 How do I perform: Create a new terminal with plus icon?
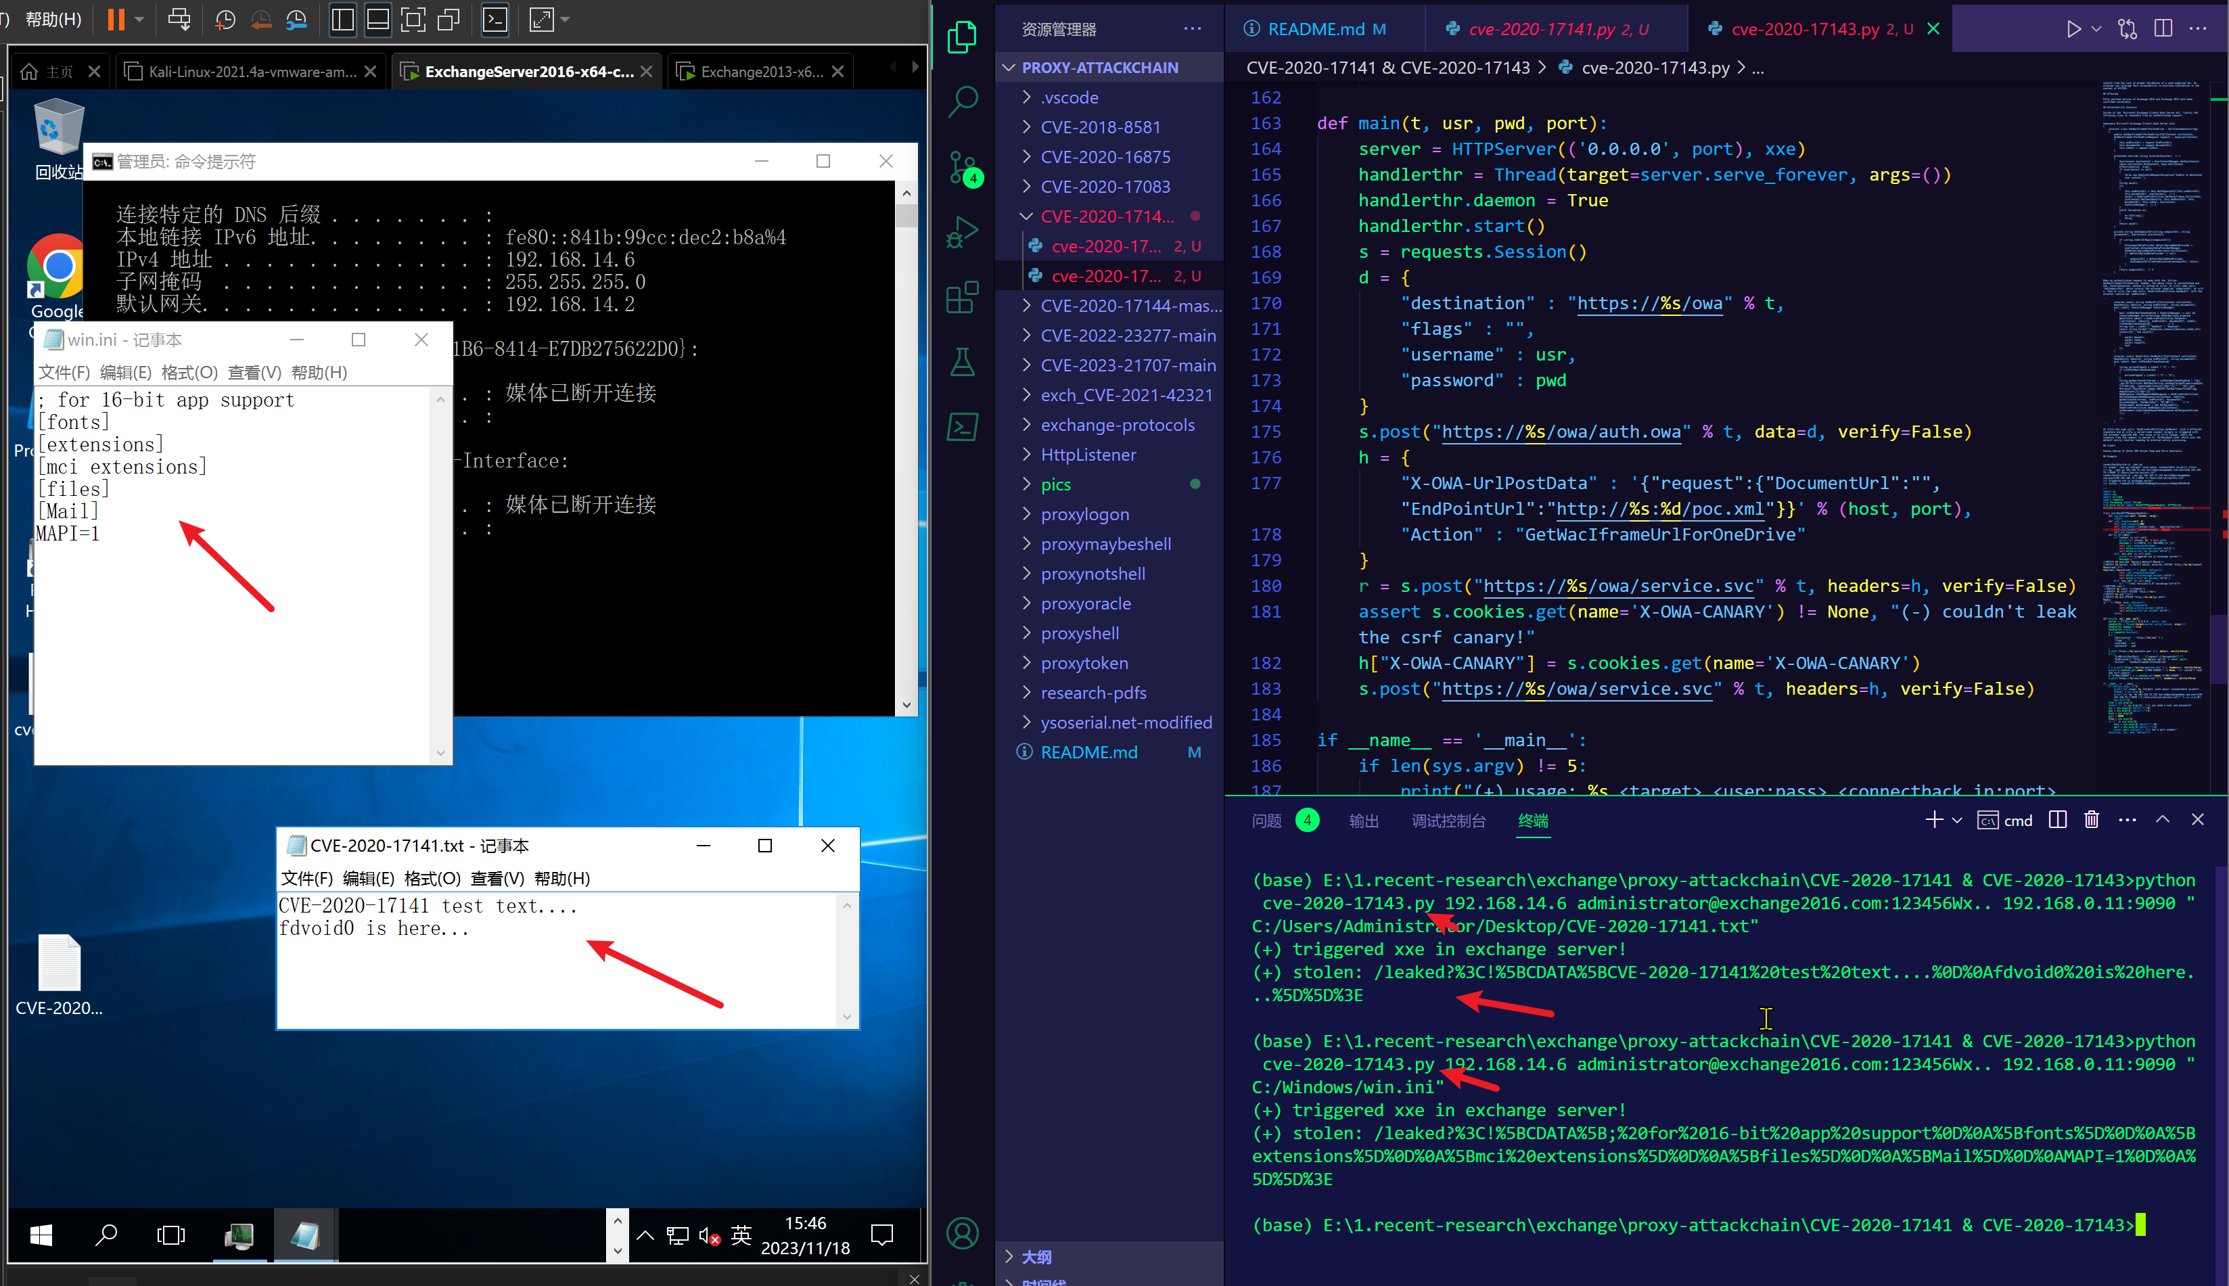coord(1933,820)
